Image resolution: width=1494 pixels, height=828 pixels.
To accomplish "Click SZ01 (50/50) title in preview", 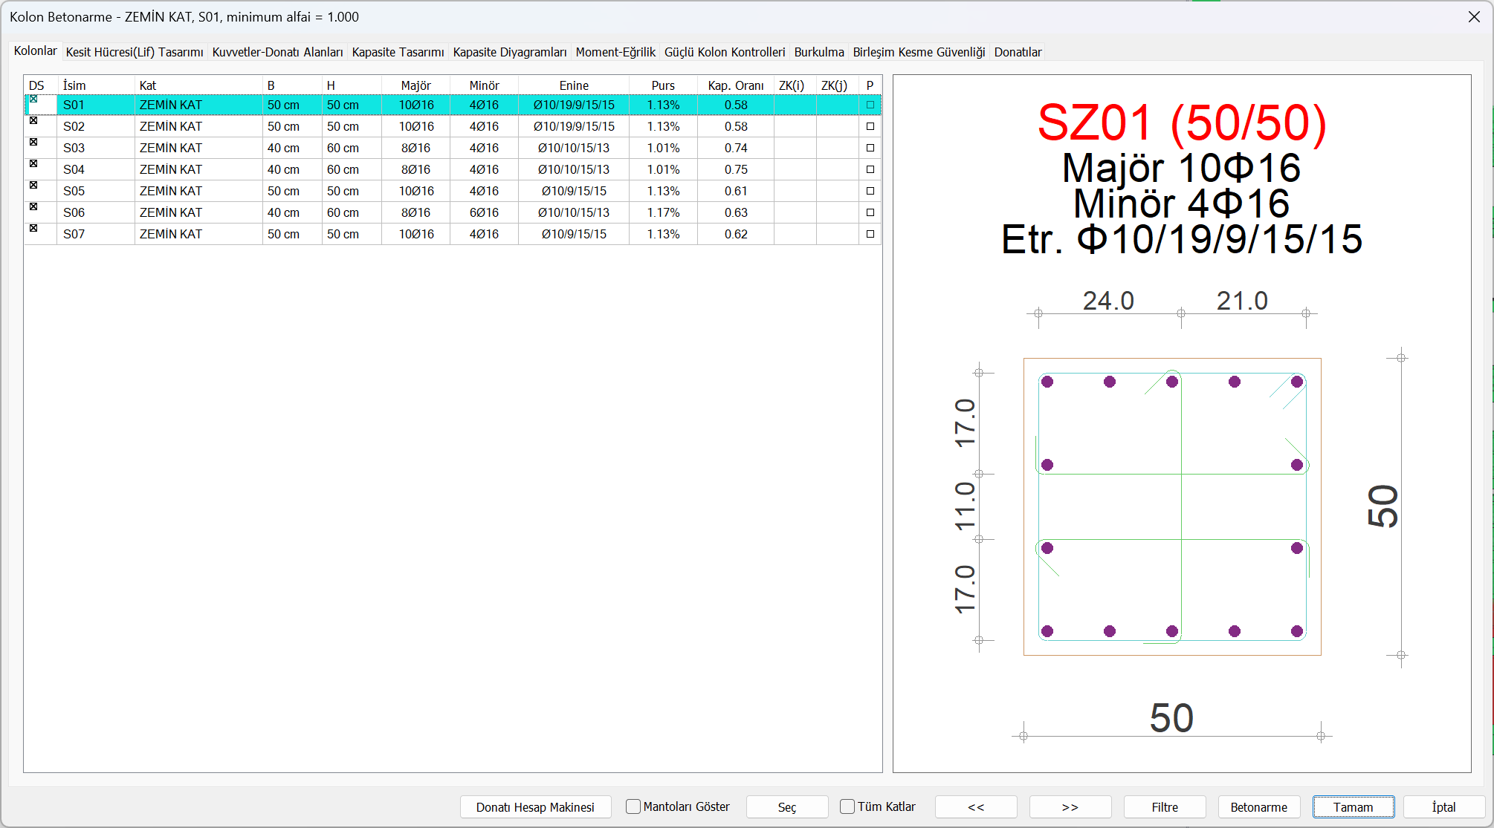I will (1182, 123).
